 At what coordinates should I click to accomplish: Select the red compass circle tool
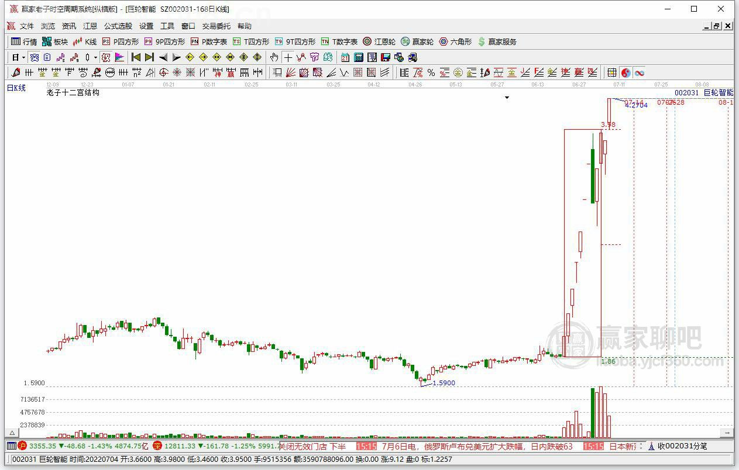(x=163, y=72)
